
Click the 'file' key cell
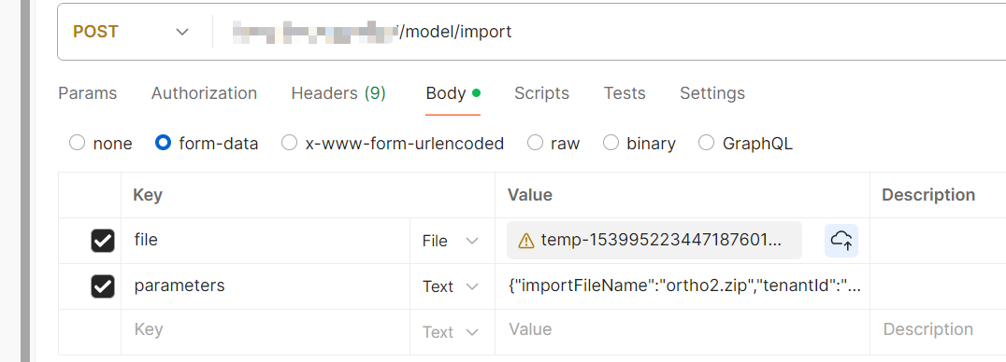pos(266,241)
